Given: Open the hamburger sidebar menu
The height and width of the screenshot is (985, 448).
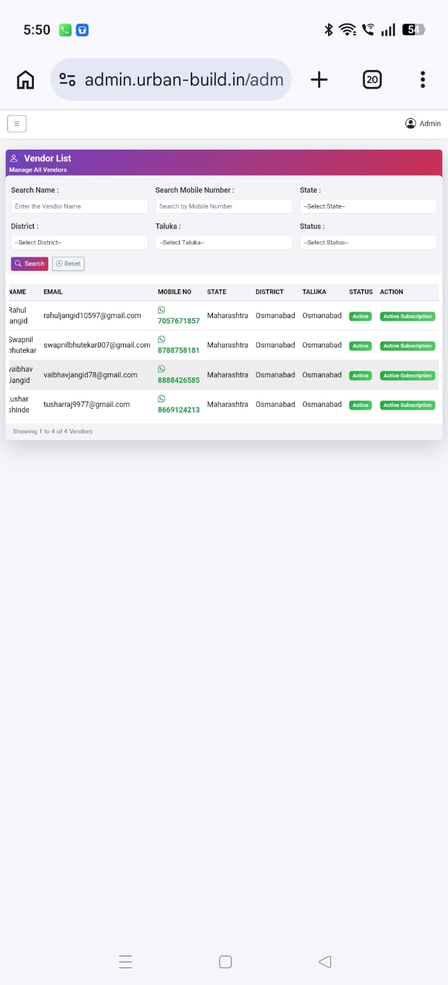Looking at the screenshot, I should coord(17,124).
